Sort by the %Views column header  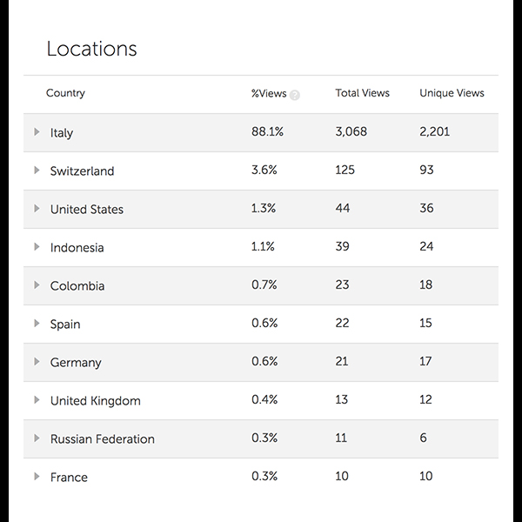click(x=269, y=93)
